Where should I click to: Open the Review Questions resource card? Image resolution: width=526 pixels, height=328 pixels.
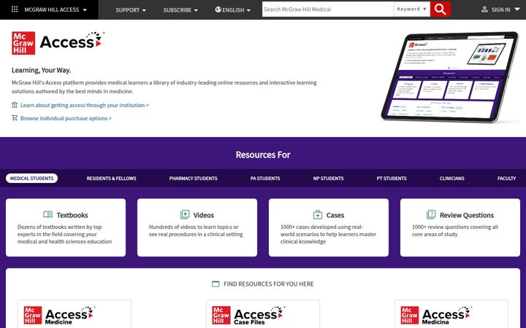[460, 227]
